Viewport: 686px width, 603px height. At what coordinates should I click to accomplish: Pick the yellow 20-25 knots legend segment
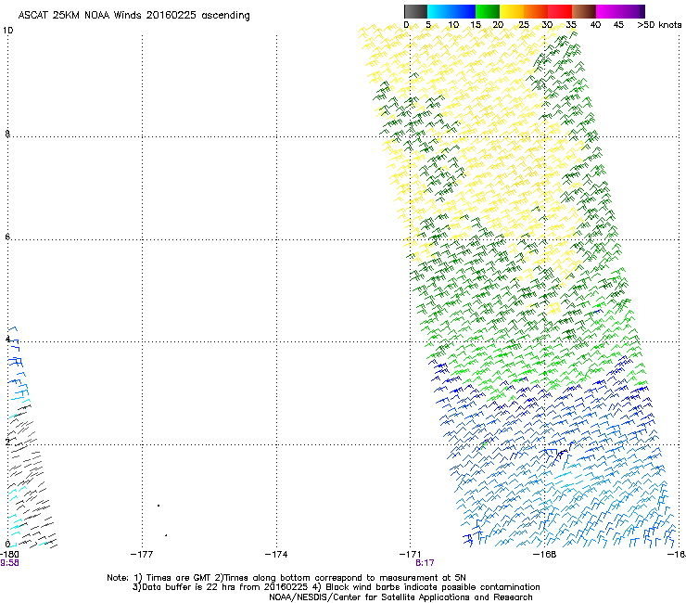tap(512, 11)
